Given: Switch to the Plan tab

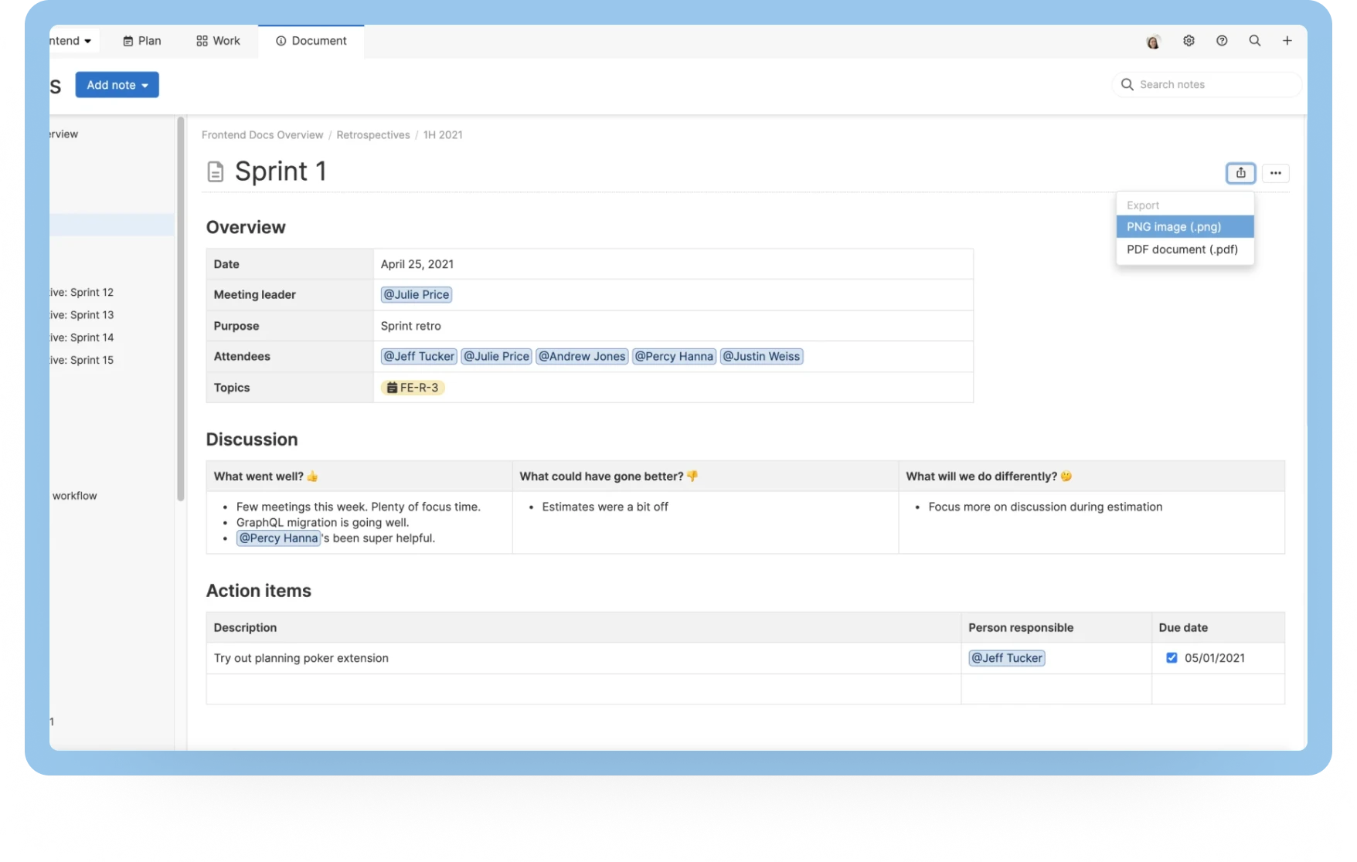Looking at the screenshot, I should (x=142, y=40).
